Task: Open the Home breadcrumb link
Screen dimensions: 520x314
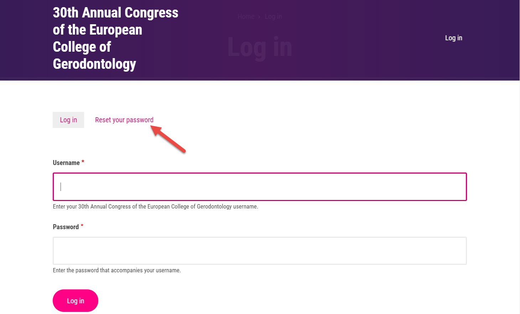Action: pos(246,17)
